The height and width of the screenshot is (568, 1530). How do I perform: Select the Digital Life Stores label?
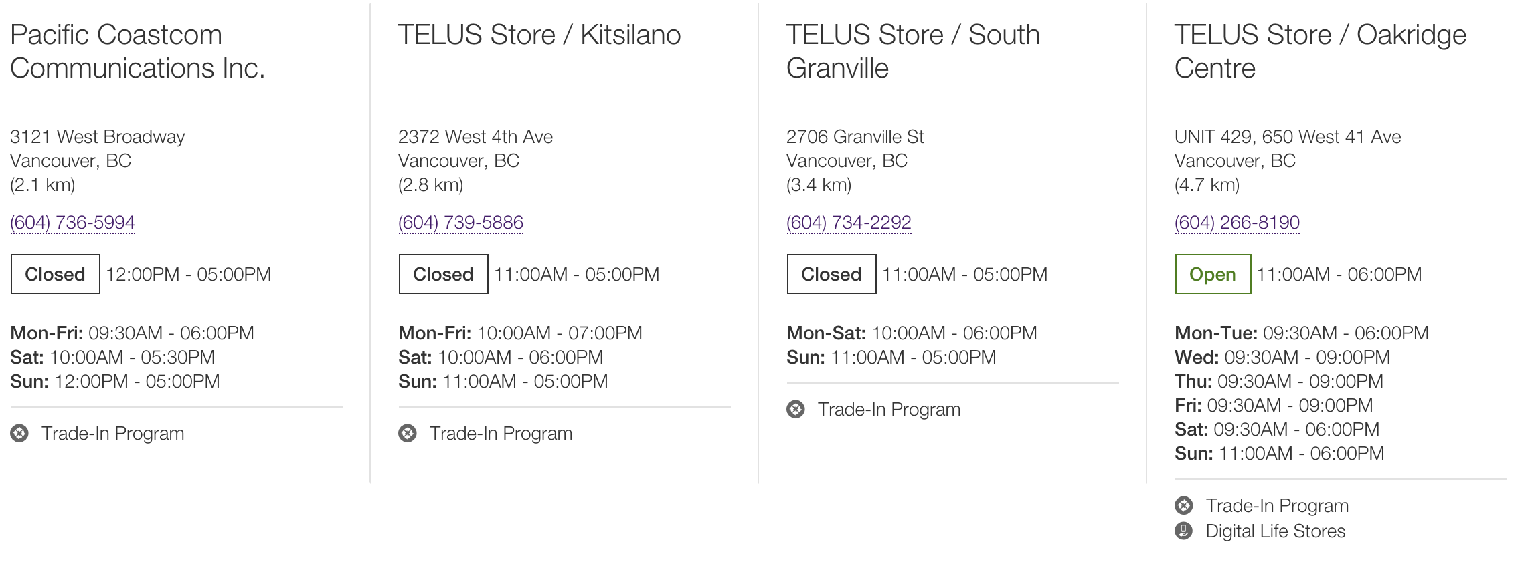point(1276,531)
